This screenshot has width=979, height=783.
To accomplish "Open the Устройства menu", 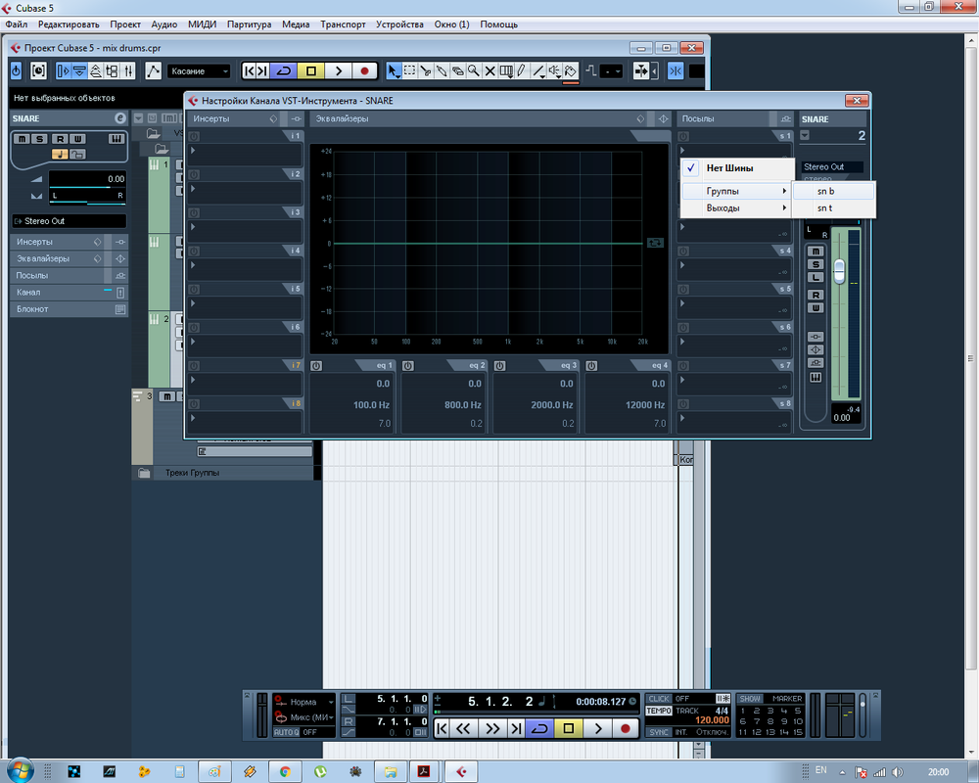I will click(399, 24).
